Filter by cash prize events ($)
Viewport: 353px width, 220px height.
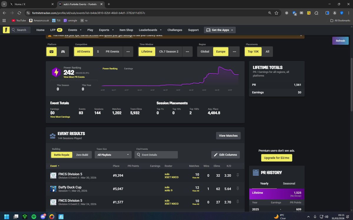[98, 51]
